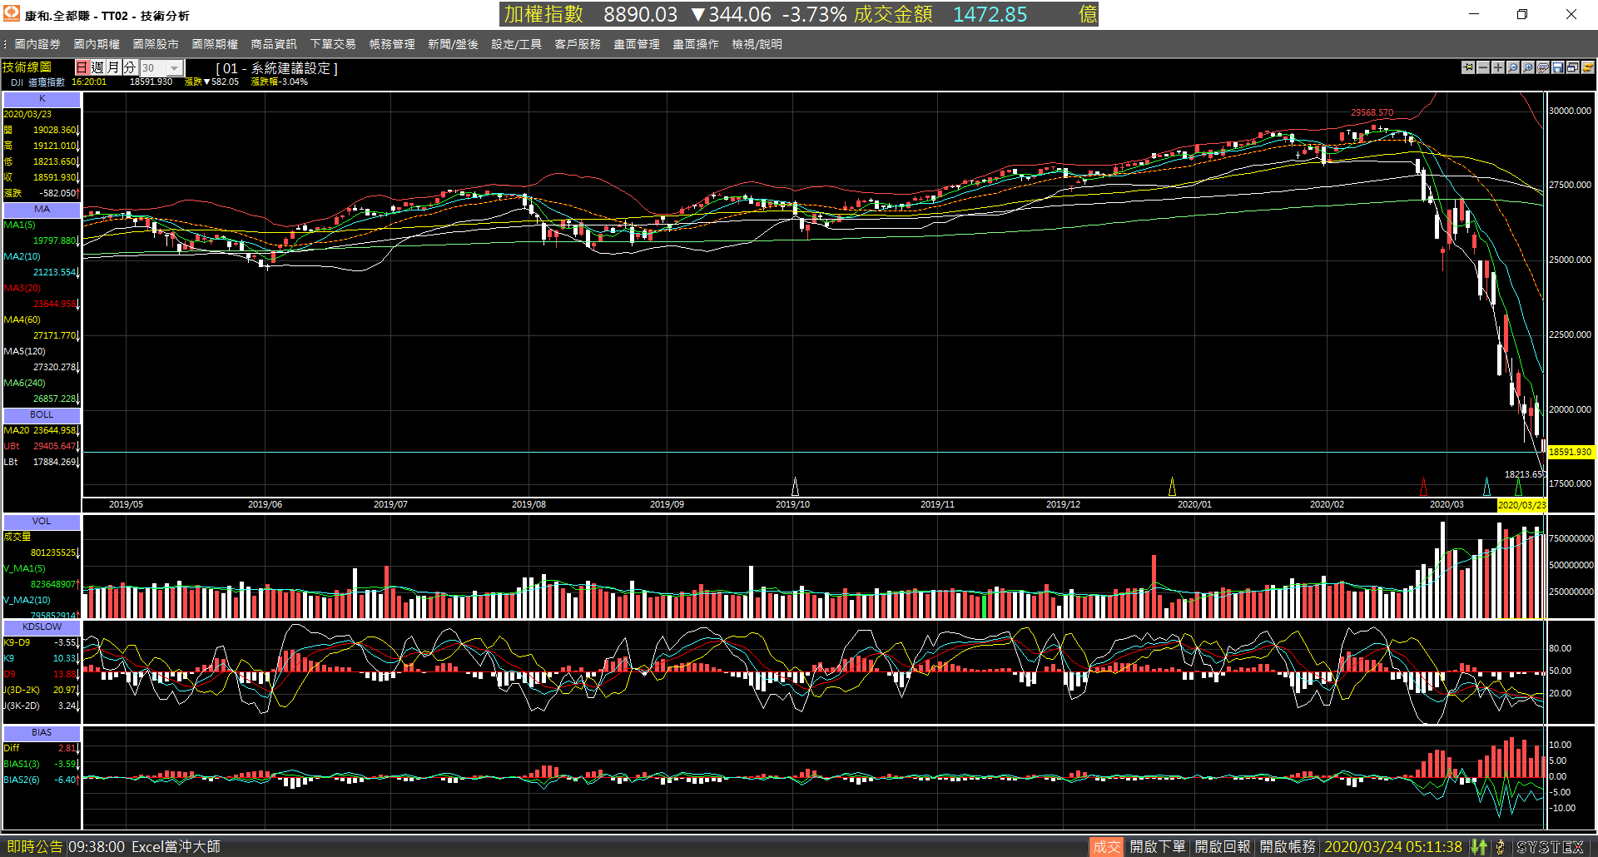The height and width of the screenshot is (857, 1598).
Task: Click the 即時公告 announcement label
Action: [x=34, y=847]
